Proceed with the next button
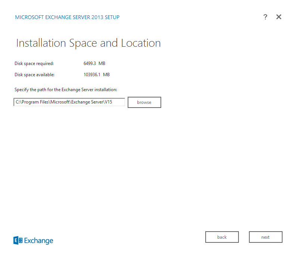Viewport: 290px width, 254px height. coord(266,237)
